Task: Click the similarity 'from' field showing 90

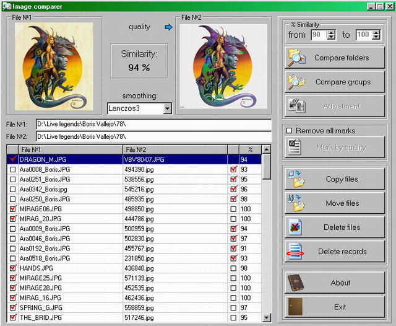Action: [319, 35]
